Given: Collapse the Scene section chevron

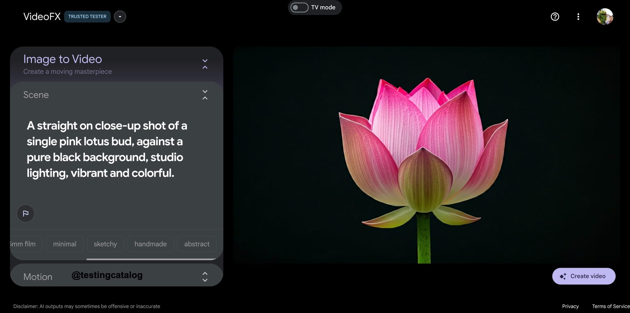Looking at the screenshot, I should click(x=205, y=95).
